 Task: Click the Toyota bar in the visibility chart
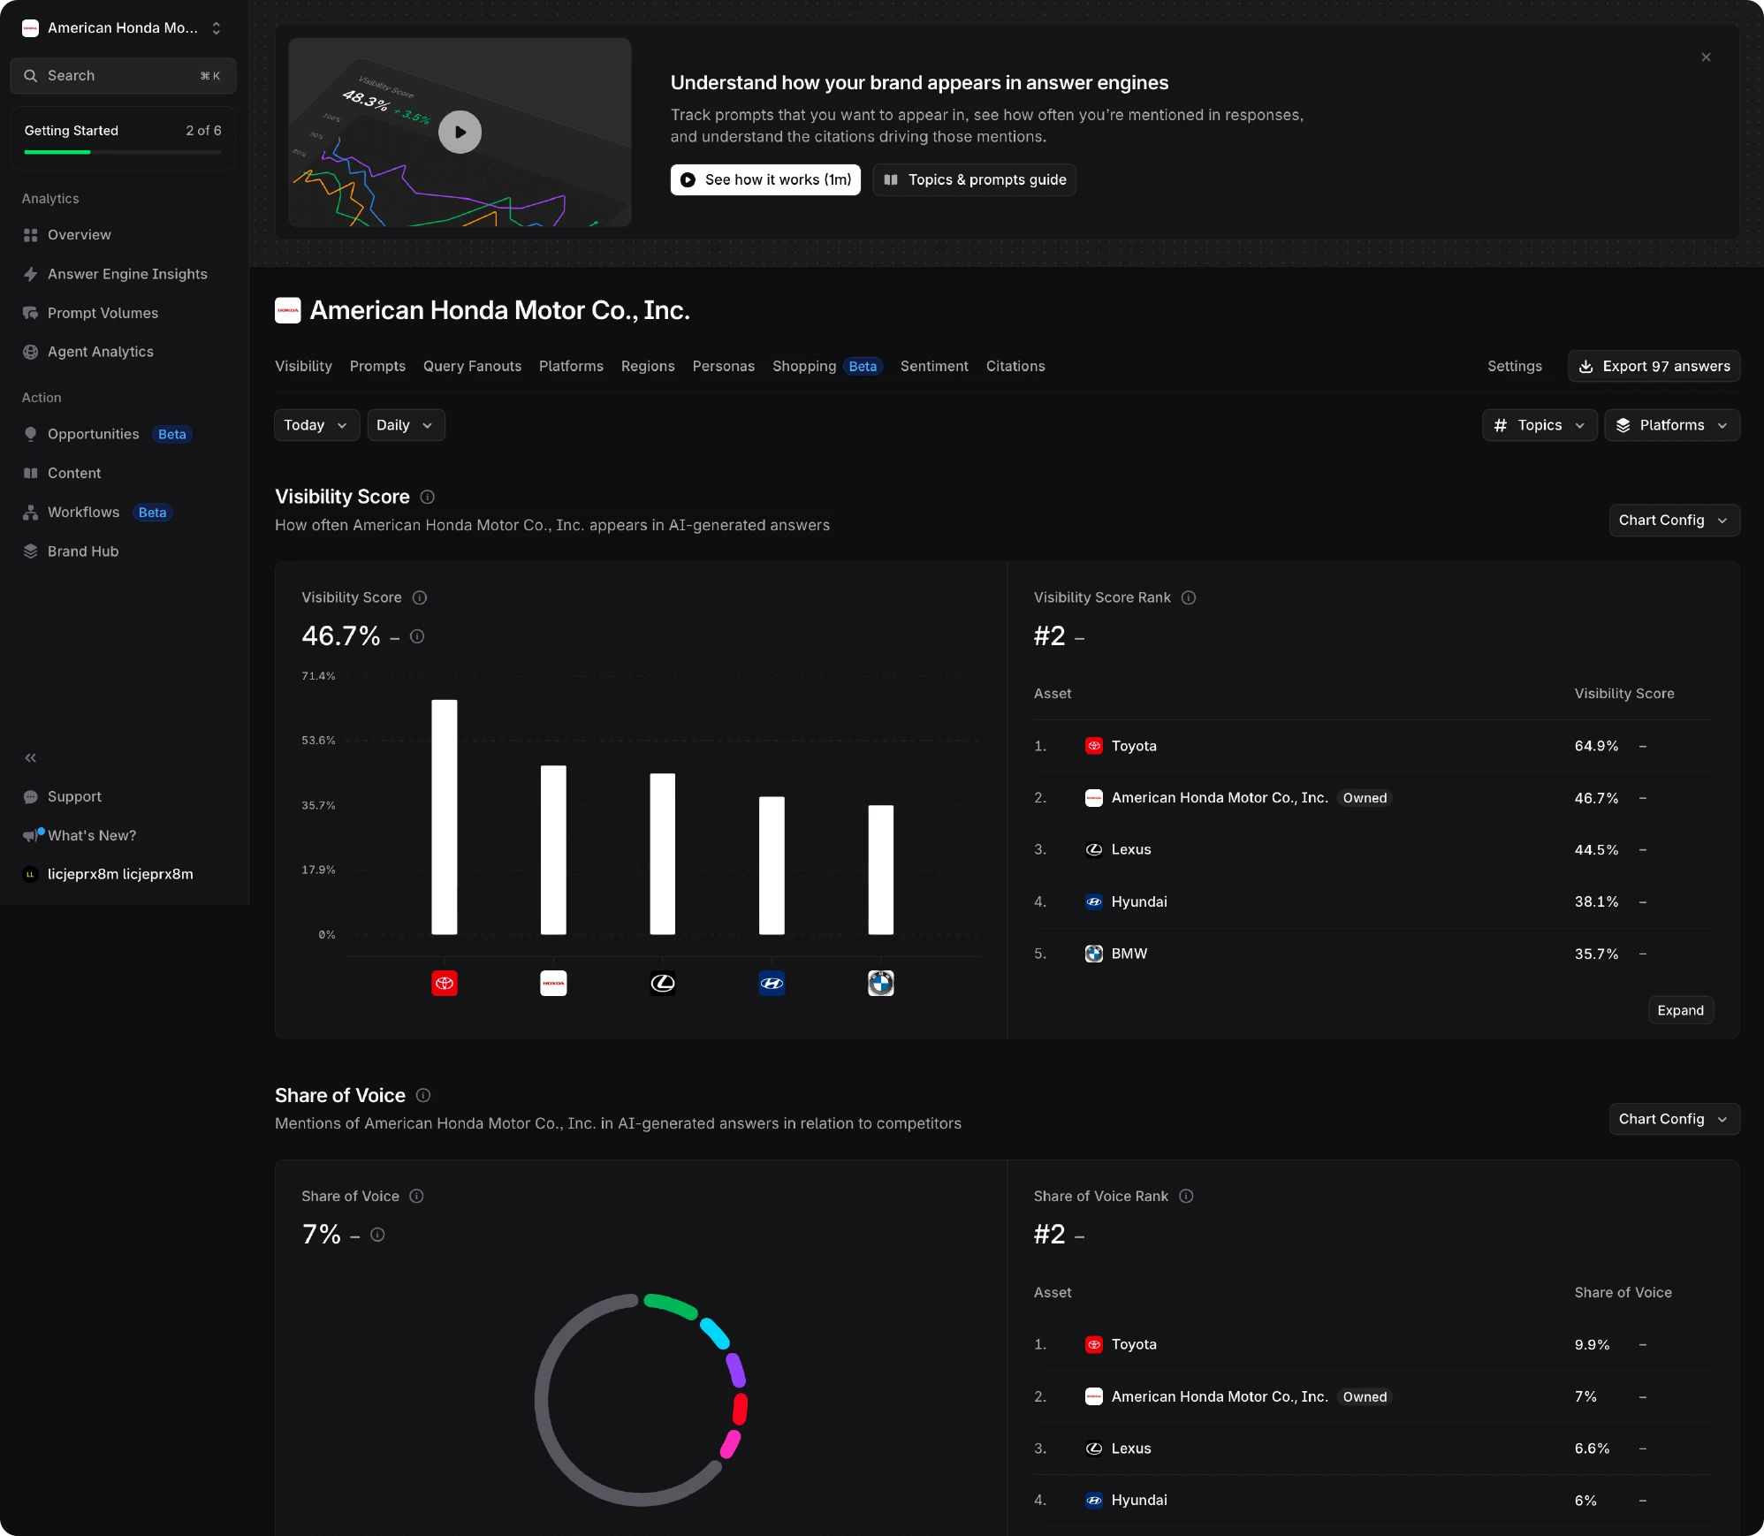445,817
